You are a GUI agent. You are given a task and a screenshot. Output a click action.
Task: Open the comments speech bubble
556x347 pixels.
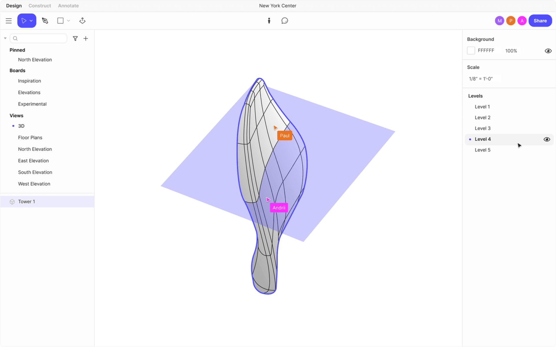click(x=285, y=21)
